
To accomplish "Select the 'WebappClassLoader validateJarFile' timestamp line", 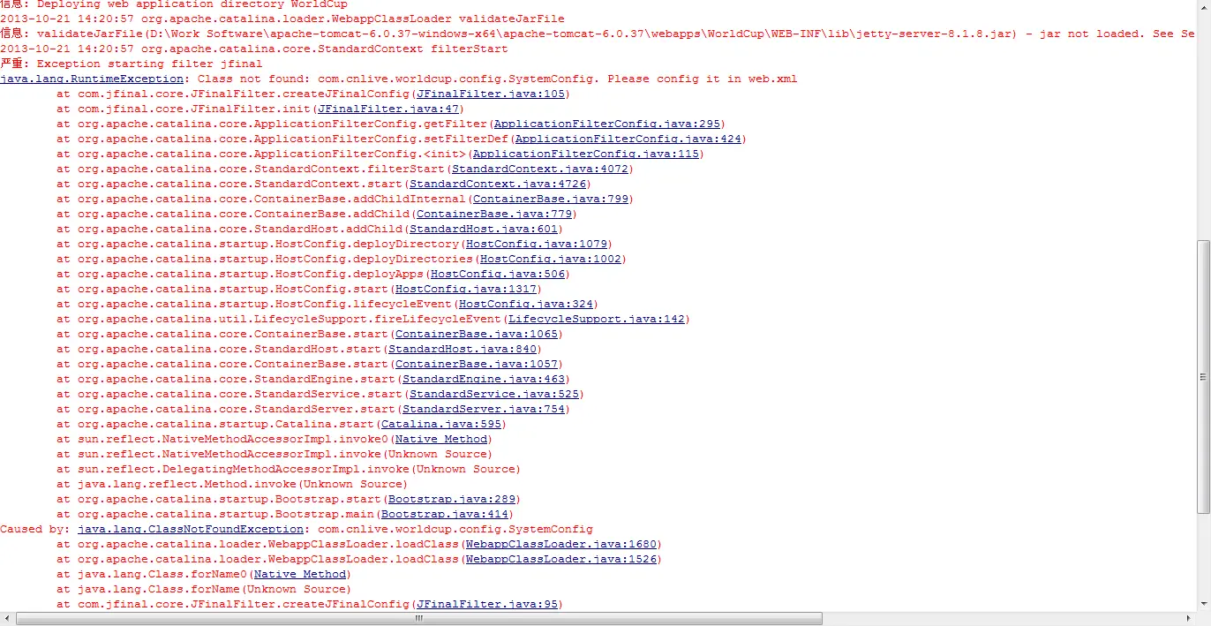I will pyautogui.click(x=282, y=19).
